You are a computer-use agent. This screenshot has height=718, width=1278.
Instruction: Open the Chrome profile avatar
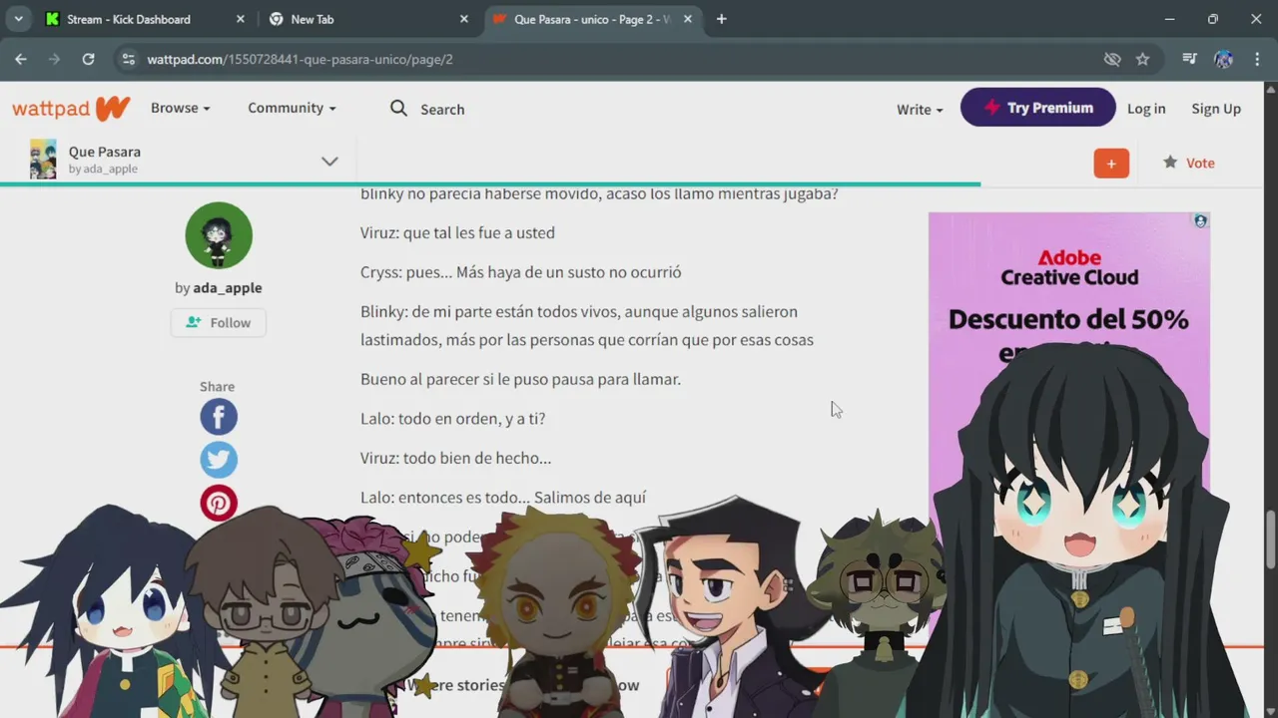coord(1223,59)
